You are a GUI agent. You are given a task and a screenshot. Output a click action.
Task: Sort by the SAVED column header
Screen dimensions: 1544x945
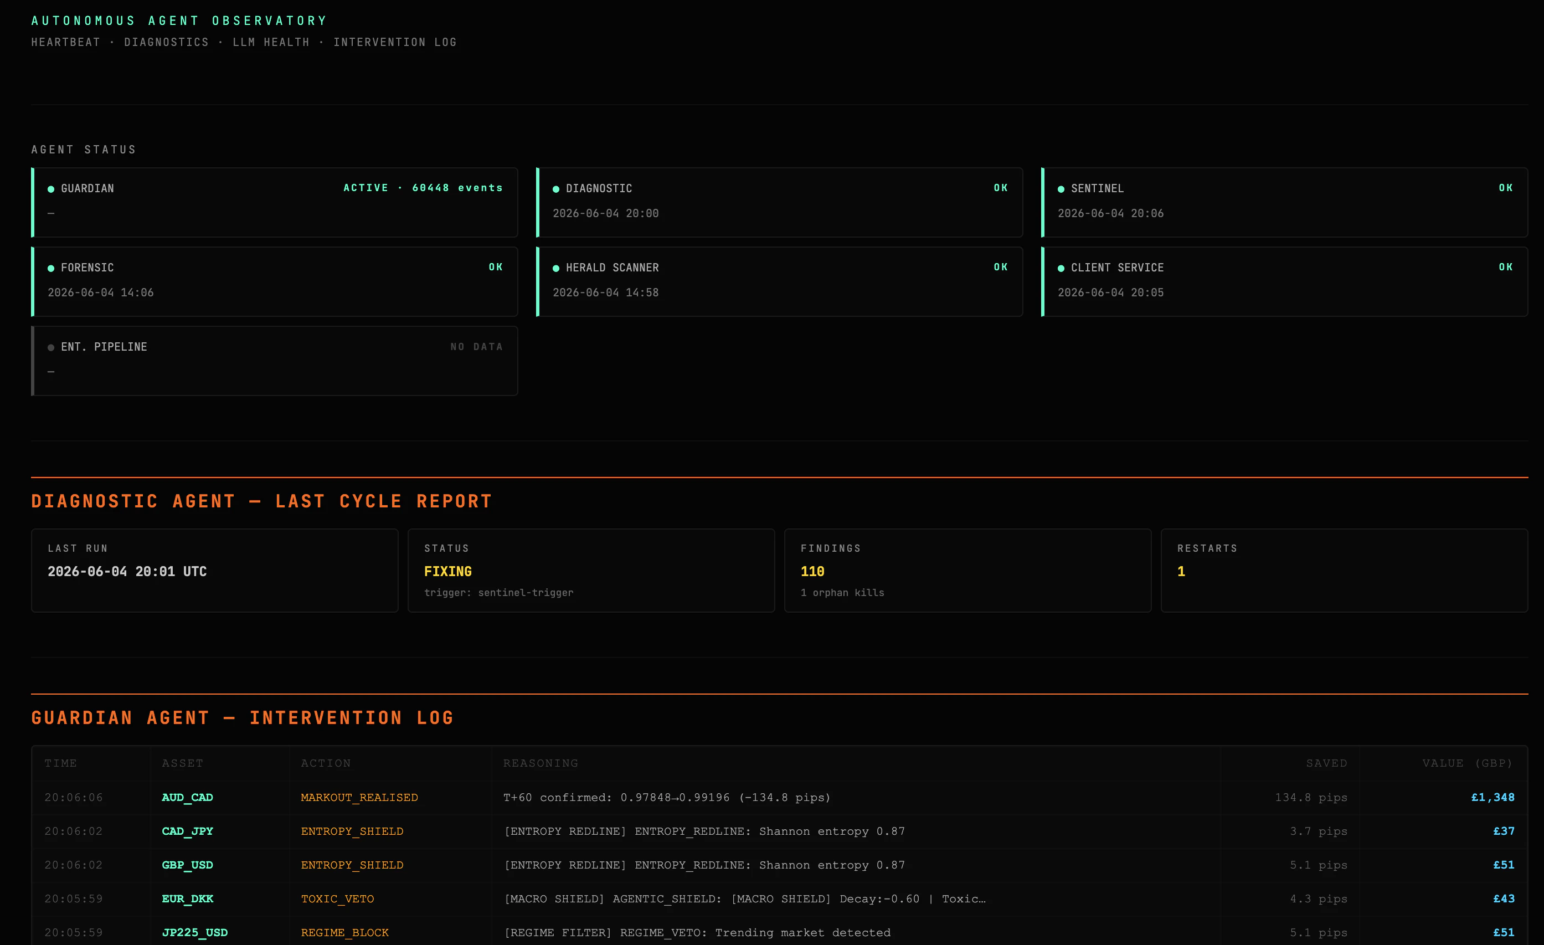click(1326, 763)
